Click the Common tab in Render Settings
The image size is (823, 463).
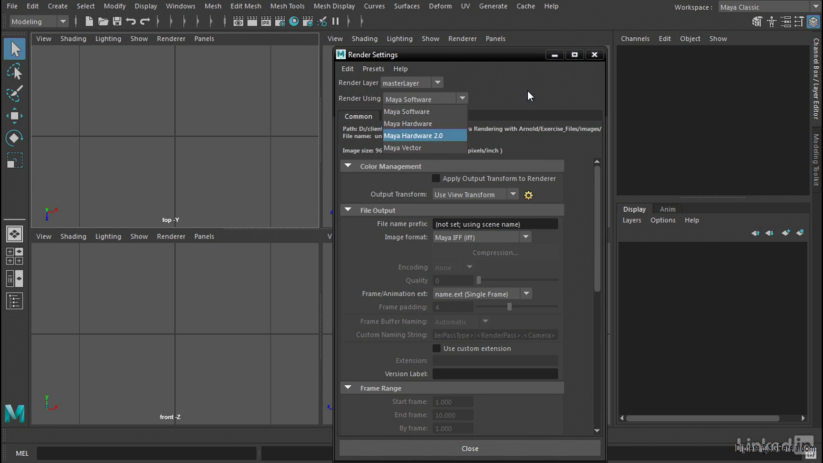click(x=358, y=116)
